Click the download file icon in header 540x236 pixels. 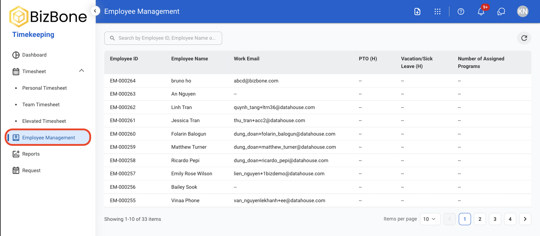coord(417,11)
